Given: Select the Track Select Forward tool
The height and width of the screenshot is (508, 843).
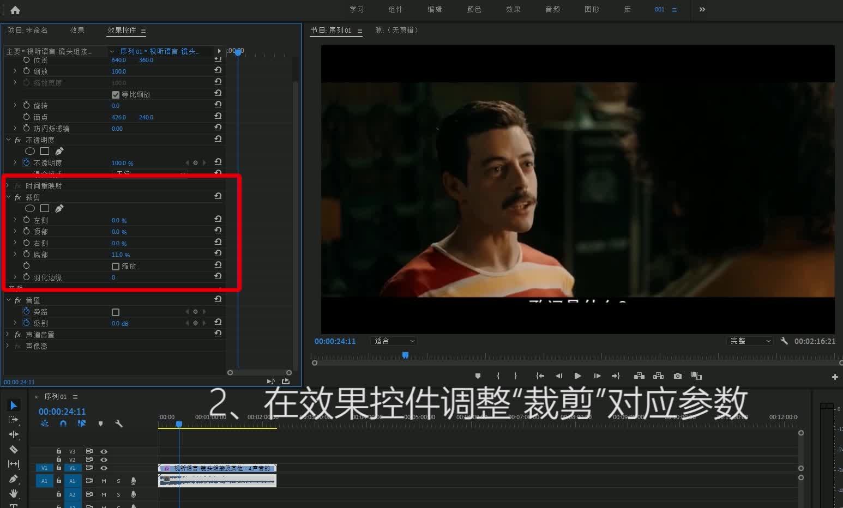Looking at the screenshot, I should coord(14,420).
